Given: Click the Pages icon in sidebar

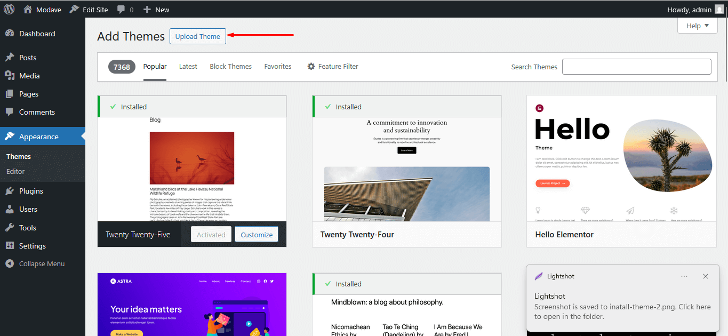Looking at the screenshot, I should [x=10, y=94].
